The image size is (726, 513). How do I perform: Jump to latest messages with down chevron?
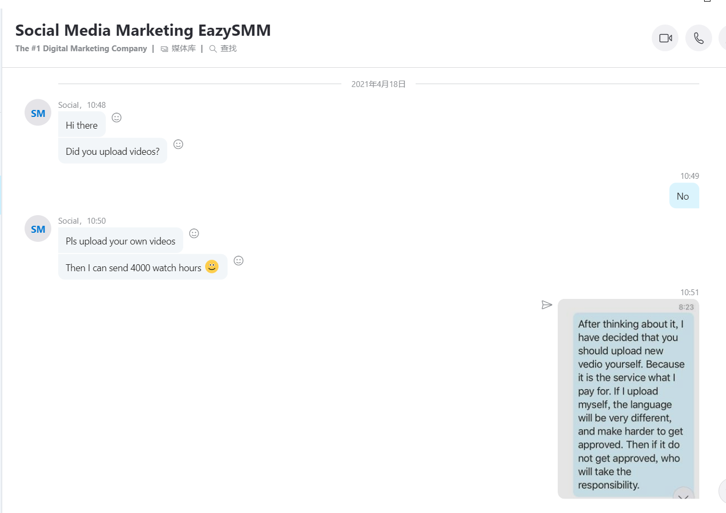pos(683,494)
